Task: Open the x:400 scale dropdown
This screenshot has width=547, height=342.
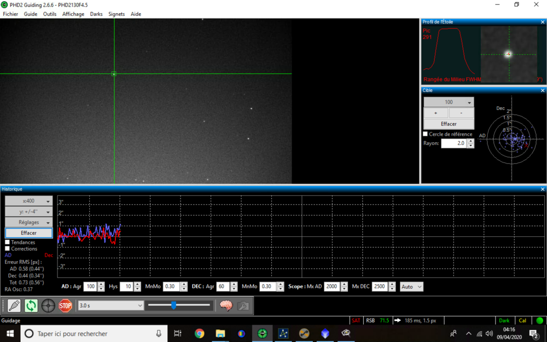Action: tap(28, 201)
